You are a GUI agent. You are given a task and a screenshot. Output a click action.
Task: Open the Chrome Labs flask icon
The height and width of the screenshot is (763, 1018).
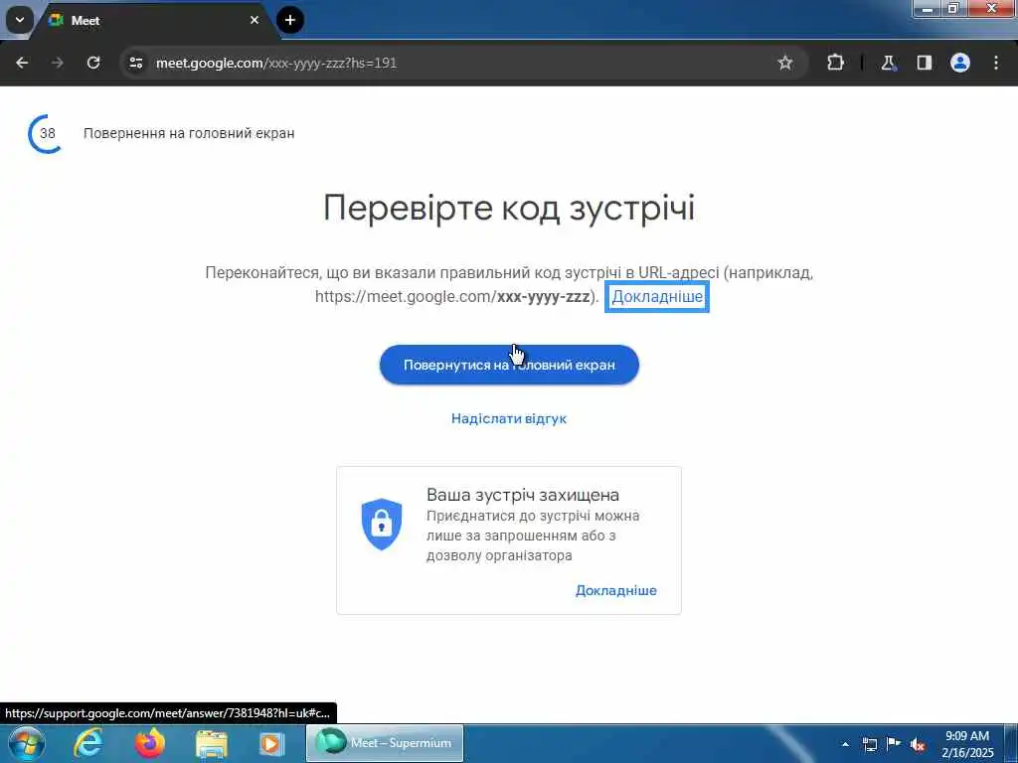pyautogui.click(x=888, y=63)
